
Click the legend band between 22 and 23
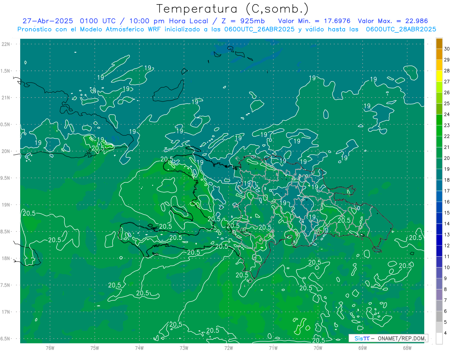(x=439, y=131)
